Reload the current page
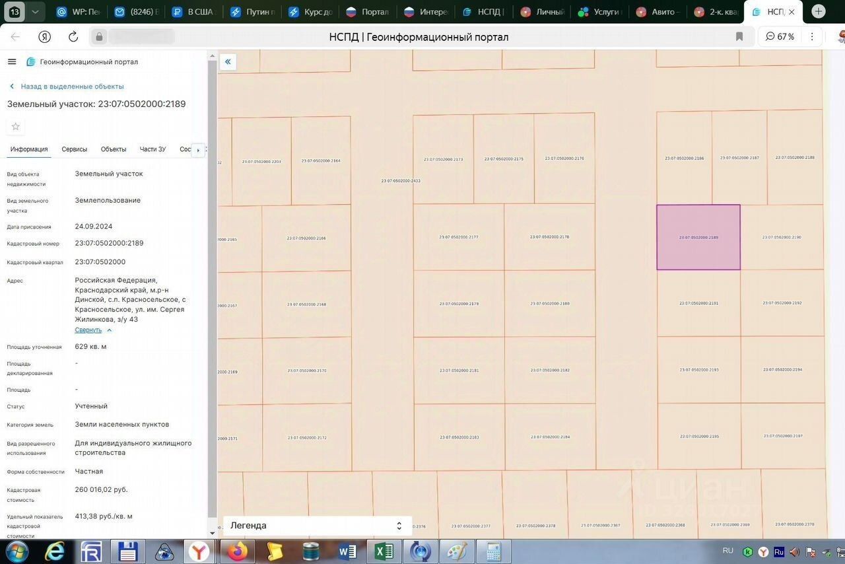This screenshot has height=564, width=845. (x=73, y=37)
